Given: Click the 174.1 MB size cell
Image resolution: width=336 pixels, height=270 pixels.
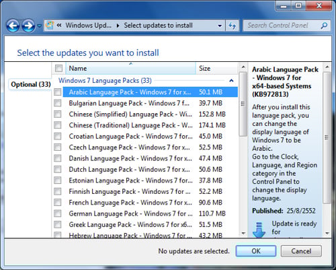Looking at the screenshot, I should click(x=212, y=125).
